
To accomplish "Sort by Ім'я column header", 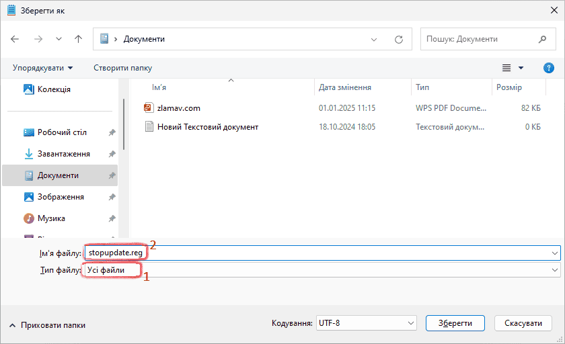I will 159,87.
